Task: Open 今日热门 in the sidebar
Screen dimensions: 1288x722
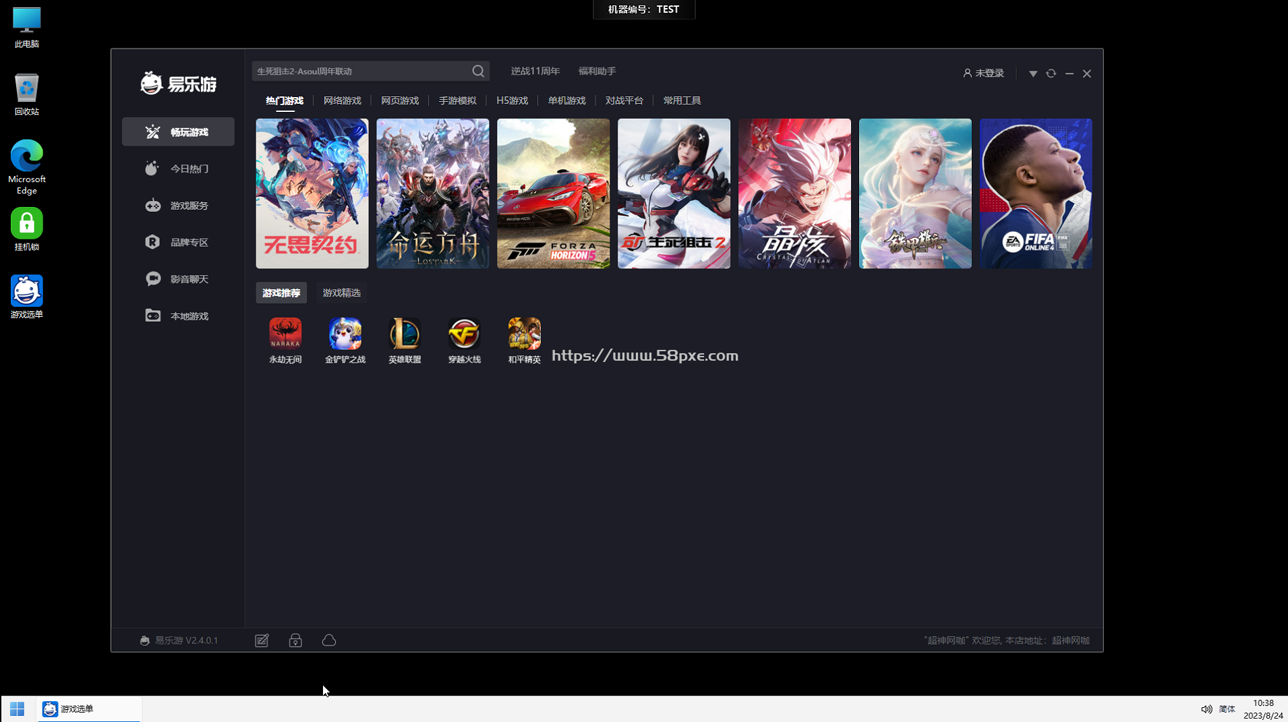Action: (x=178, y=169)
